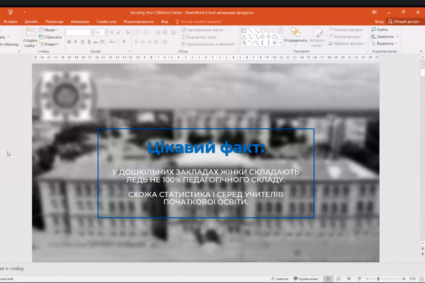Expand the shapes gallery with the More arrow
The image size is (425, 283).
tap(280, 43)
